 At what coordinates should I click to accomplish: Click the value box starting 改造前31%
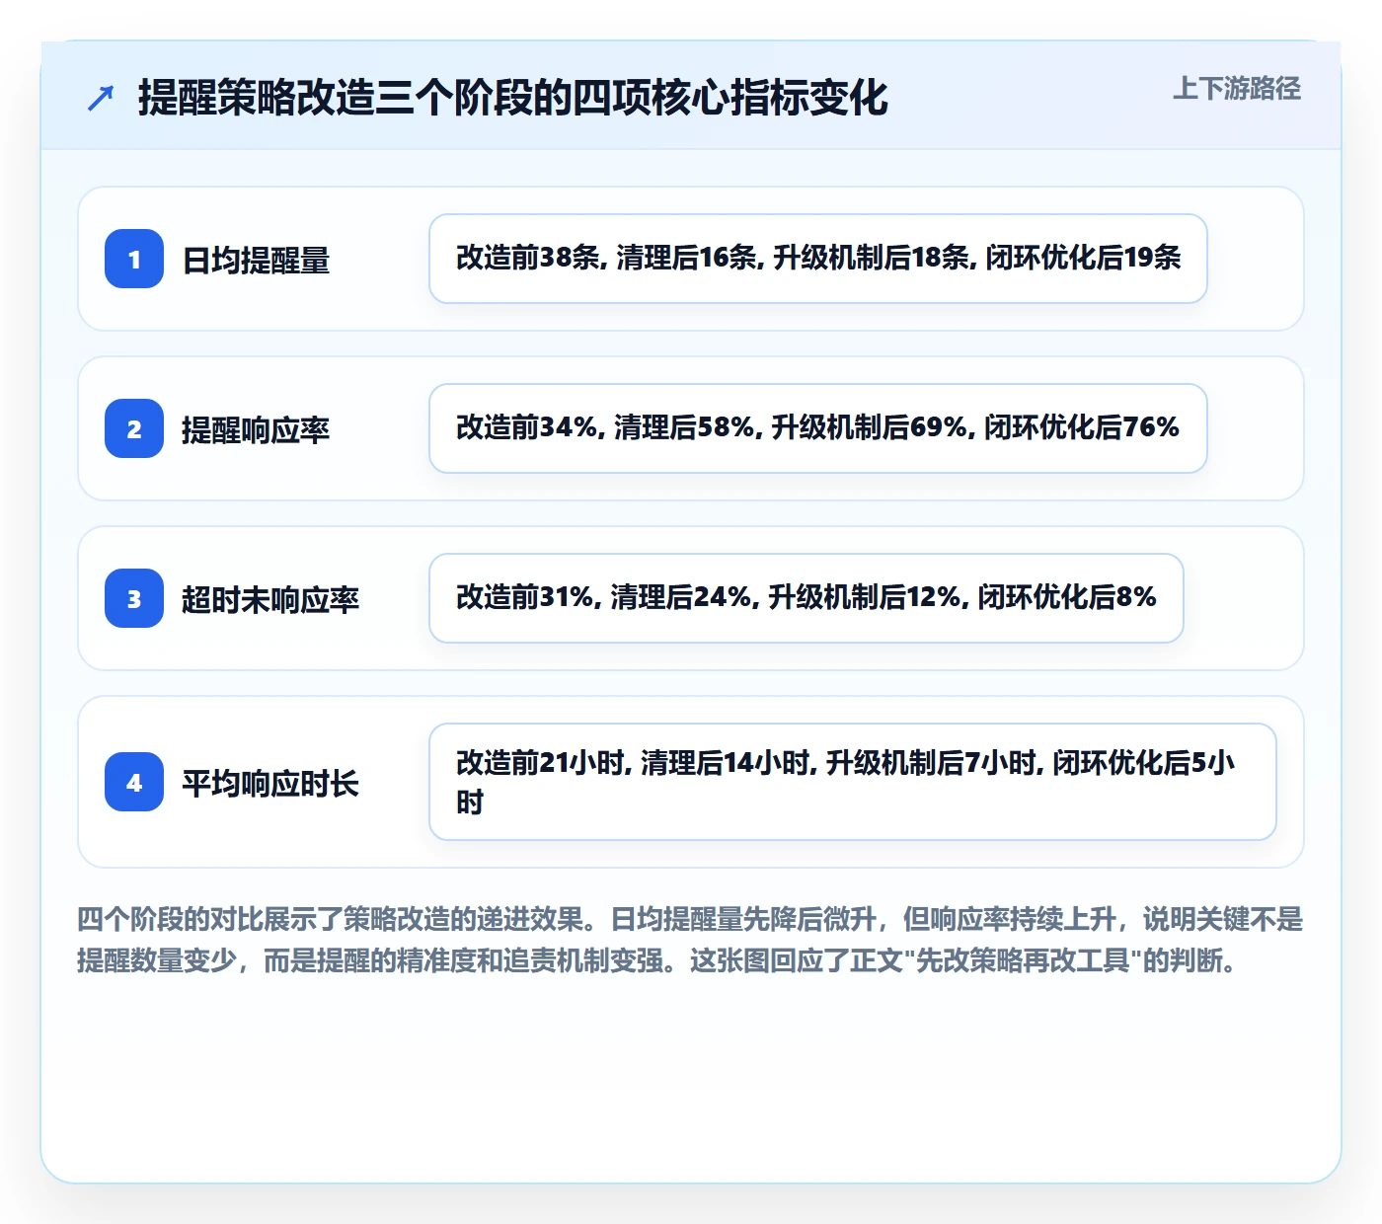coord(806,598)
